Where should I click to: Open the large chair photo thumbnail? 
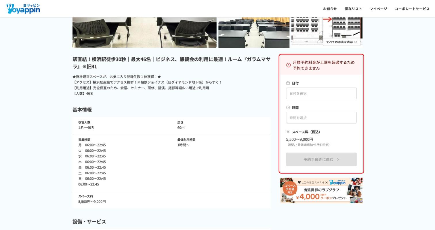point(144,32)
